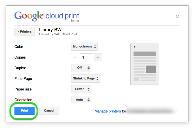
Task: Click the Color setting label
Action: [19, 46]
